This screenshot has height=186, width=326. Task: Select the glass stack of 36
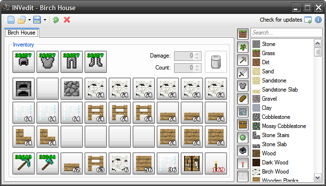click(x=168, y=163)
